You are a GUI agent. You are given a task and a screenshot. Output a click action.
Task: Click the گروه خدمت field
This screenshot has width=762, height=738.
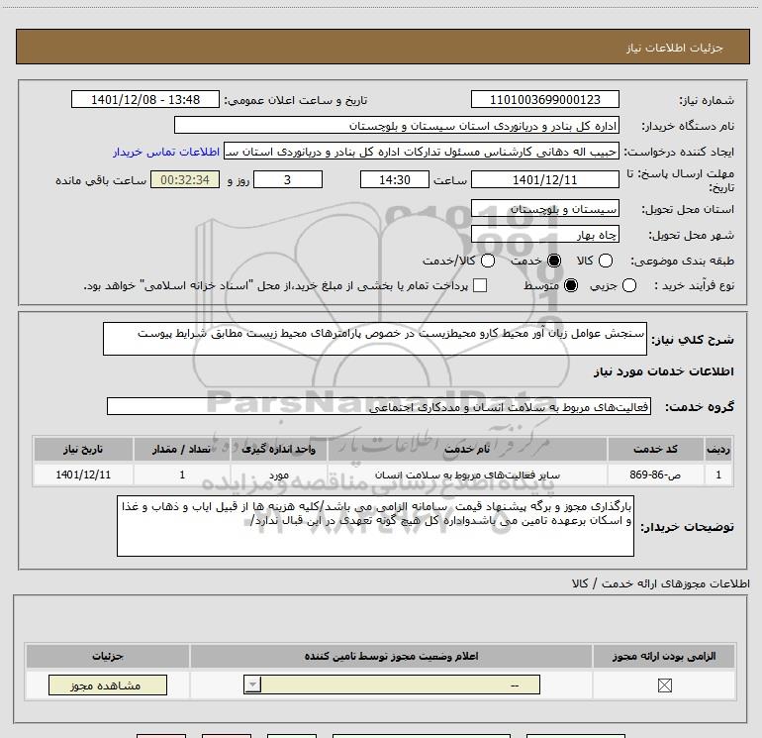379,406
